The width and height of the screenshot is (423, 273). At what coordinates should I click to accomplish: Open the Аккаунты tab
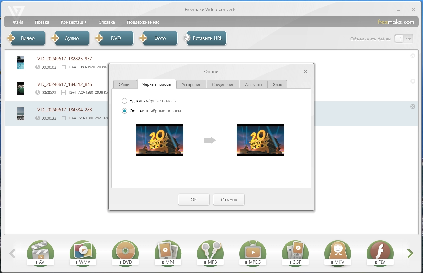[x=253, y=84]
